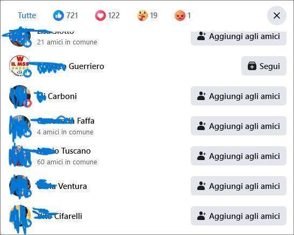Add Tuscano via Aggiungi agli amici
Viewport: 294px width, 235px height.
click(239, 156)
